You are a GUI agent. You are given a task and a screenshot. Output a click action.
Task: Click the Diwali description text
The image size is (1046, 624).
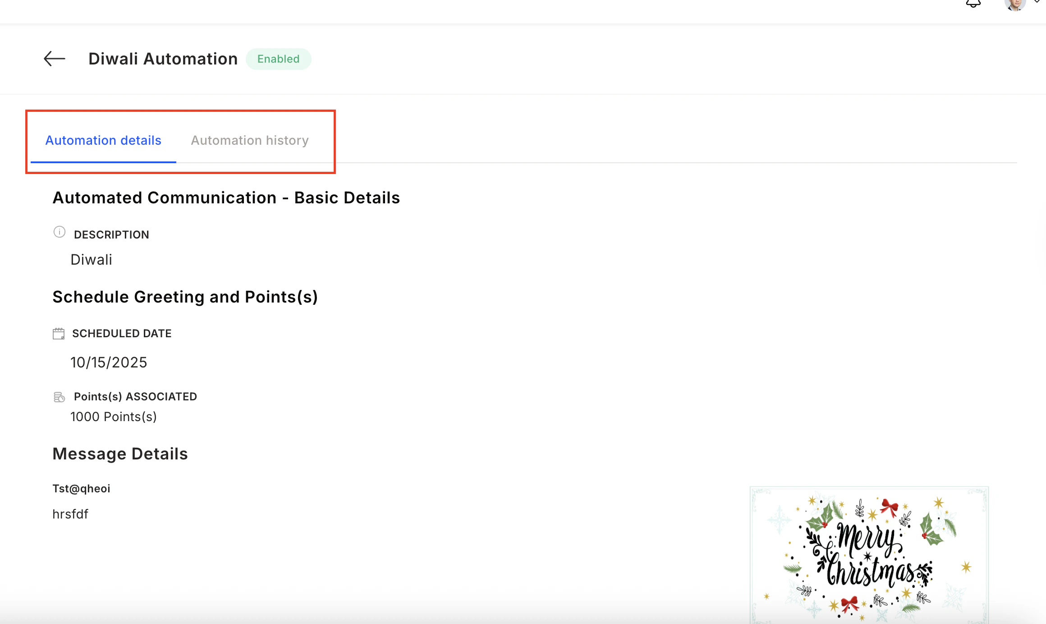point(92,260)
